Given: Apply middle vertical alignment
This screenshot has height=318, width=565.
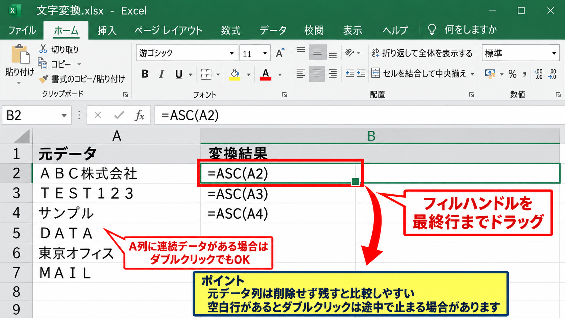Looking at the screenshot, I should (x=317, y=52).
